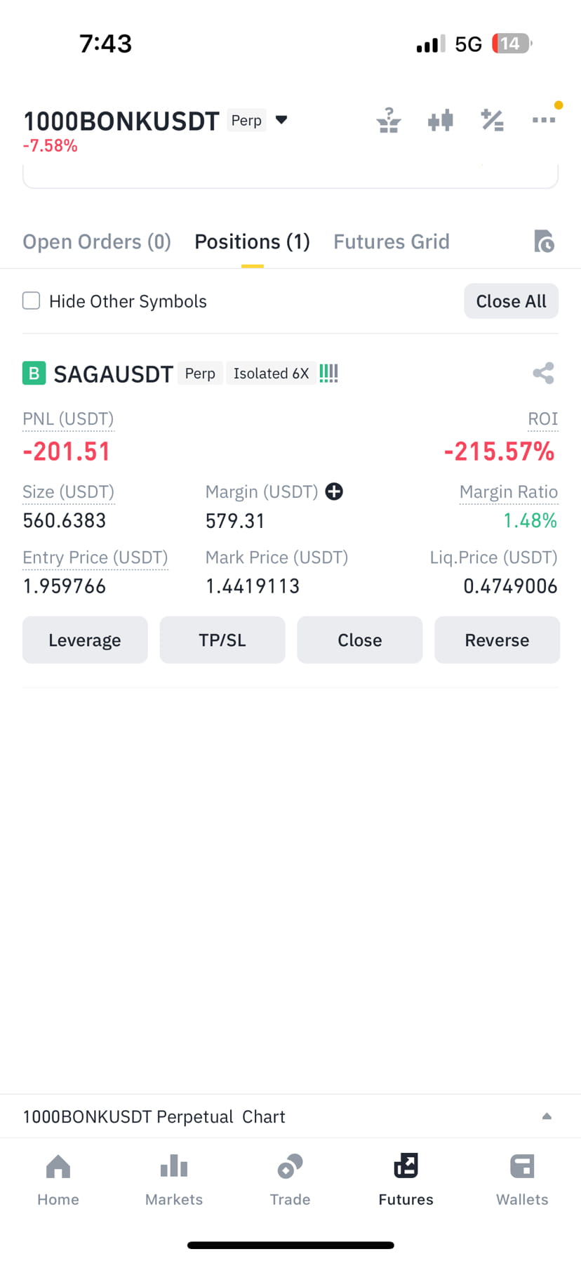Switch to Open Orders (0) tab
Viewport: 581px width, 1261px height.
click(x=97, y=242)
